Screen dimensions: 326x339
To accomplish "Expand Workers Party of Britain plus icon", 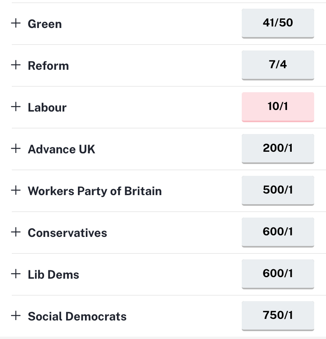I will click(16, 190).
